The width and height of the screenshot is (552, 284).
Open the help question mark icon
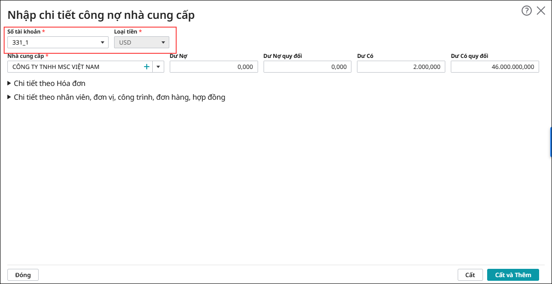[527, 11]
